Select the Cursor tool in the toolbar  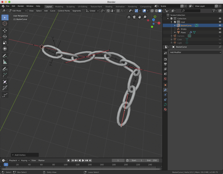(x=5, y=24)
